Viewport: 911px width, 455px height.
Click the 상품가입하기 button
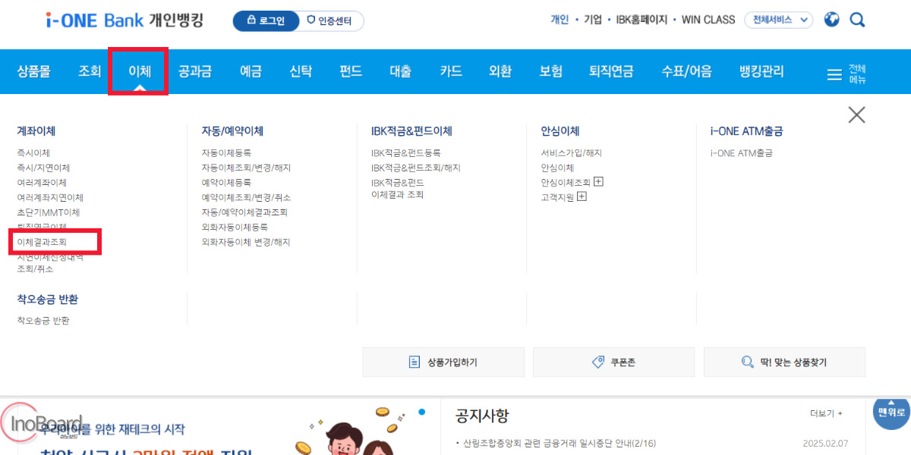[443, 362]
